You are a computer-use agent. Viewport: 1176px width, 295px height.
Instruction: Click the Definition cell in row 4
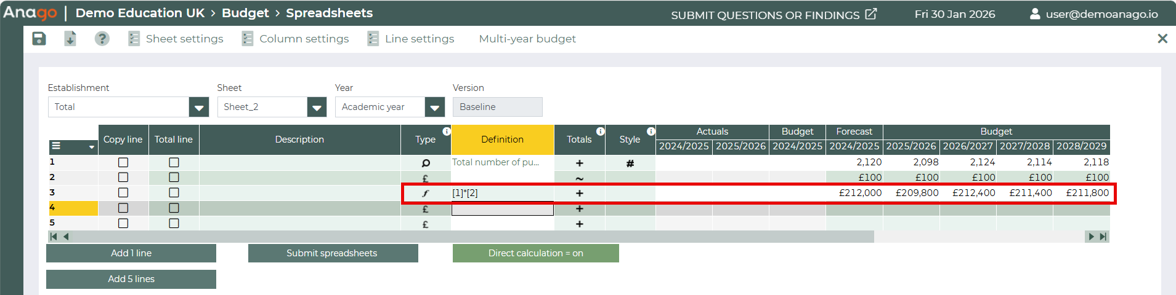coord(502,209)
